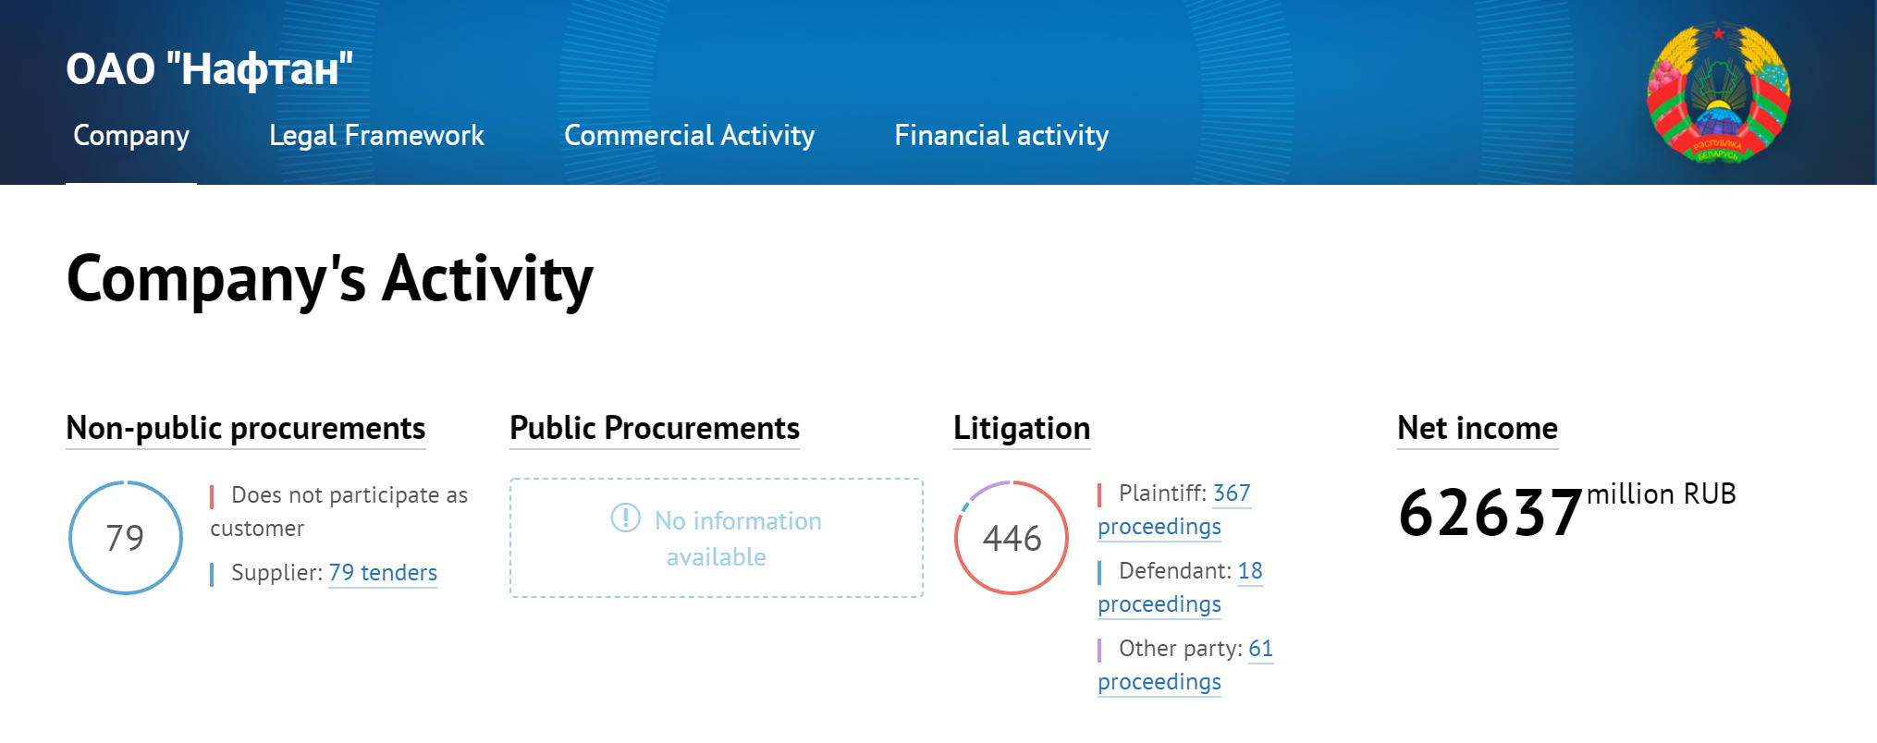
Task: Click the 79 procurements circle chart
Action: click(126, 538)
